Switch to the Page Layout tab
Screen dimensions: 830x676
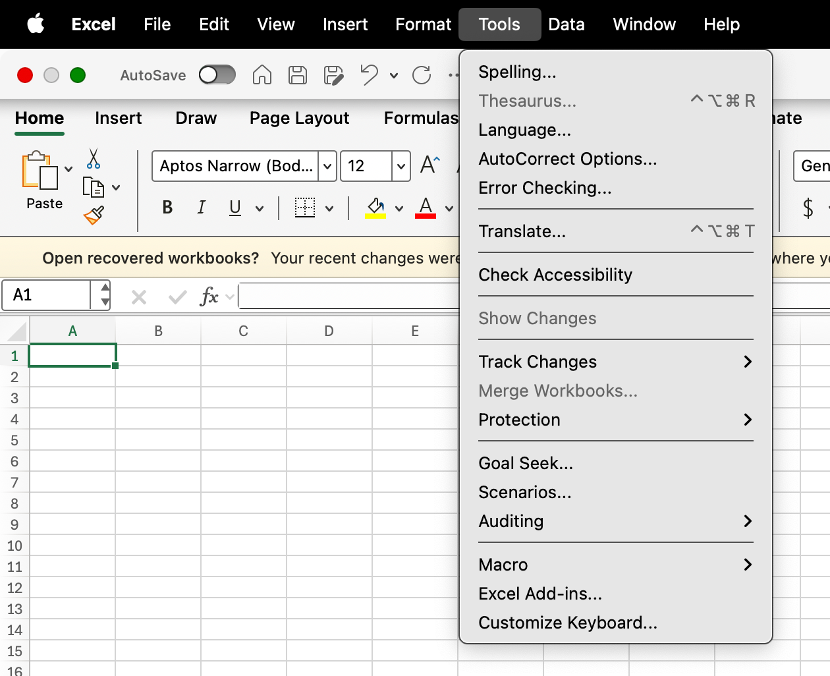[299, 118]
